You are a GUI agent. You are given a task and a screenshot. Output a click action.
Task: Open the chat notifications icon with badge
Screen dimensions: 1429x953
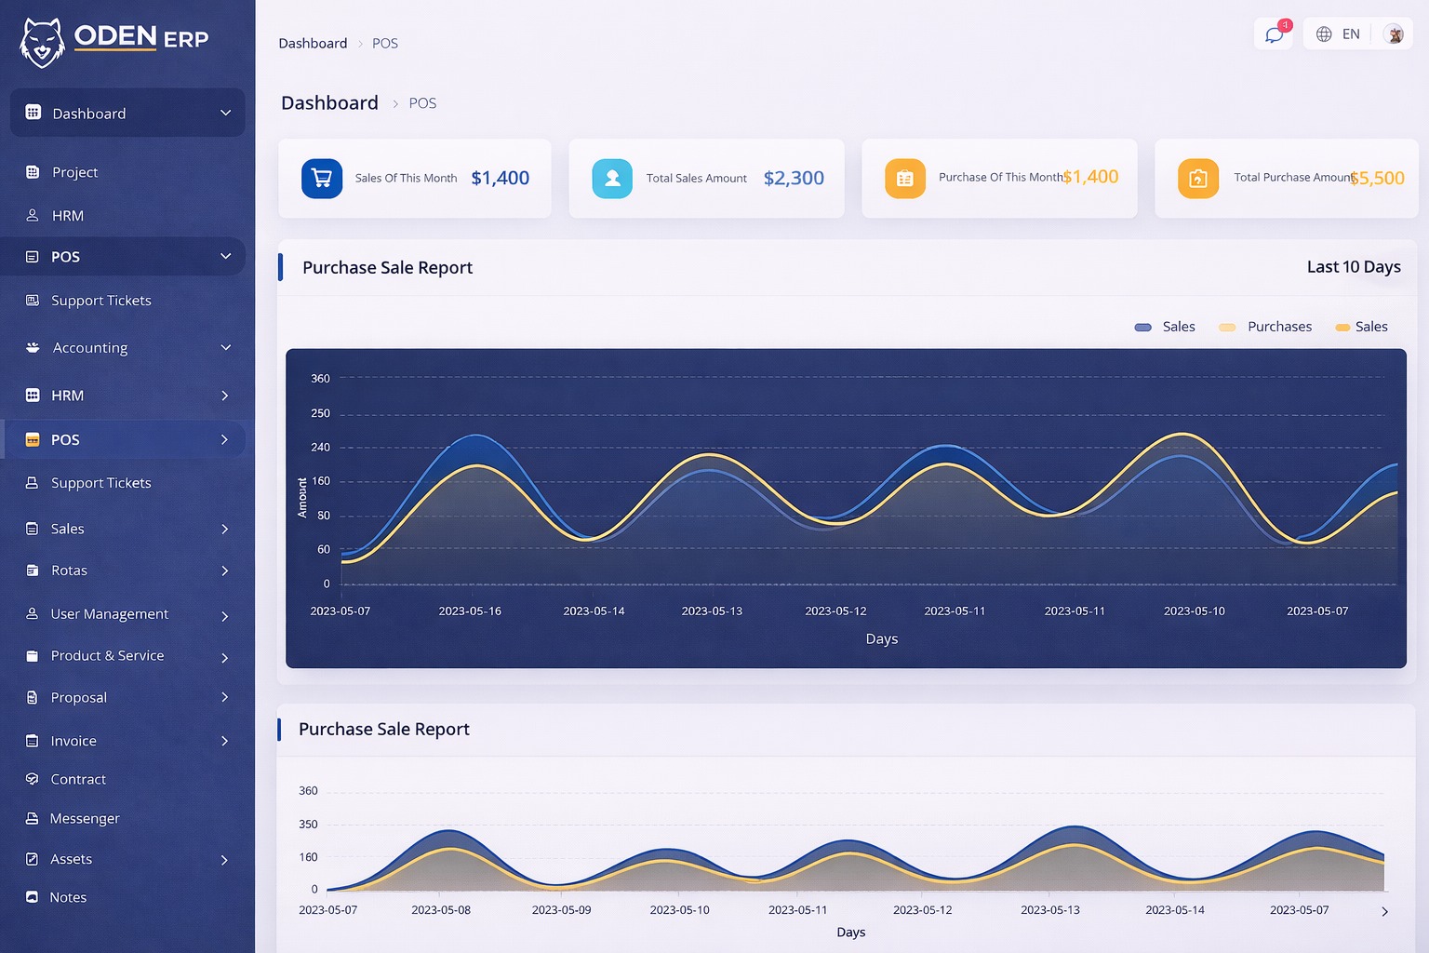click(x=1274, y=34)
